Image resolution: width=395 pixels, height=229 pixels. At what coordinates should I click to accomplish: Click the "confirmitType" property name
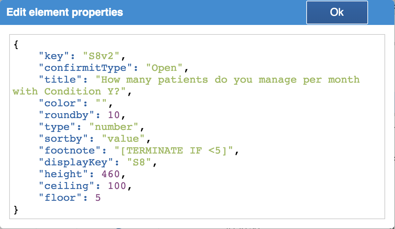coord(83,68)
